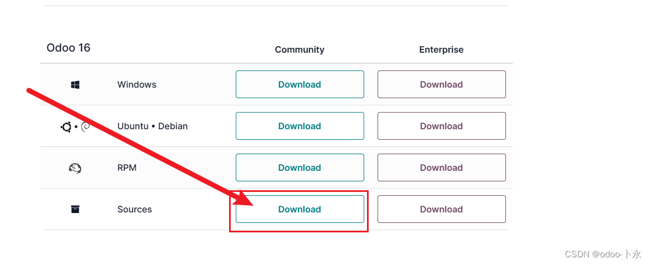The image size is (650, 264).
Task: Download Enterprise Ubuntu Debian package
Action: [441, 126]
